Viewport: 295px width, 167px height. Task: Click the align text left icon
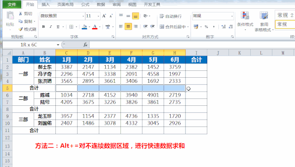point(121,27)
